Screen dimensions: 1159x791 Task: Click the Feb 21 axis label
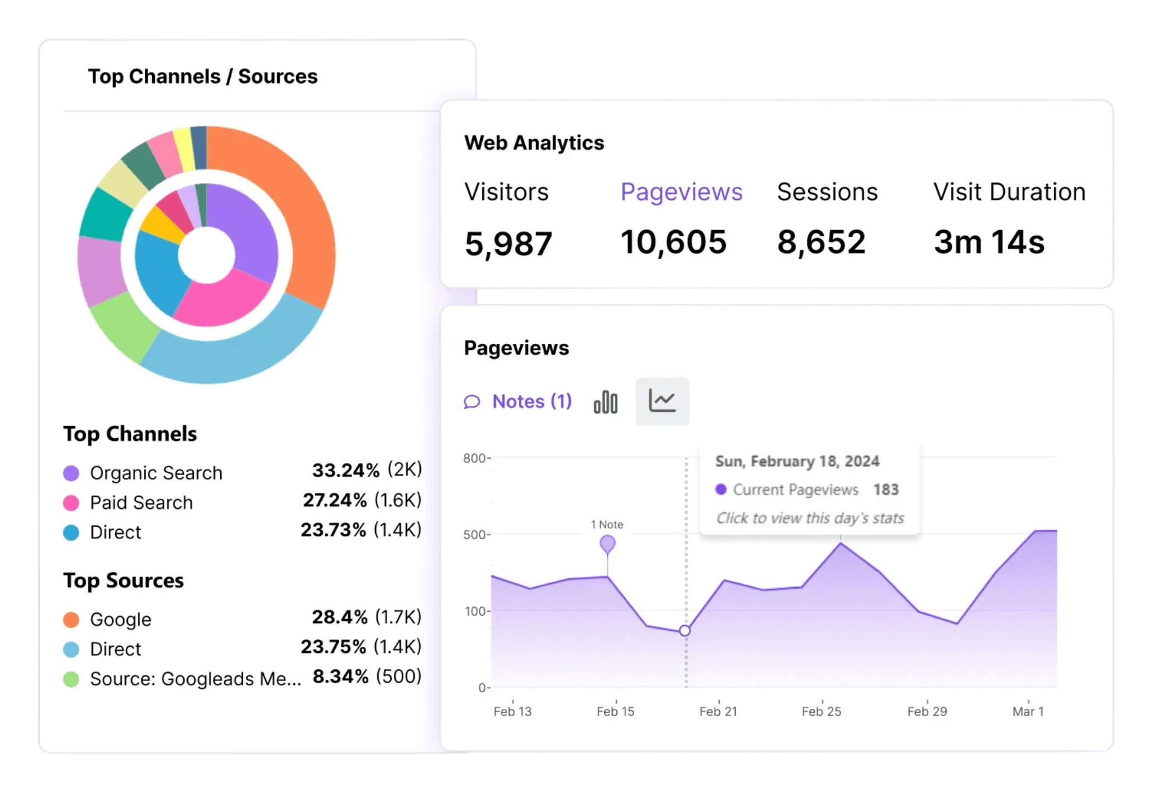point(718,711)
